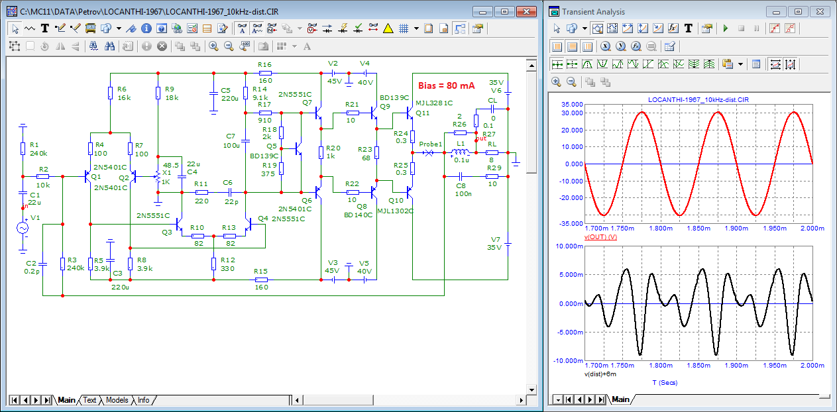Click the yellow triangle icon

coord(388,28)
